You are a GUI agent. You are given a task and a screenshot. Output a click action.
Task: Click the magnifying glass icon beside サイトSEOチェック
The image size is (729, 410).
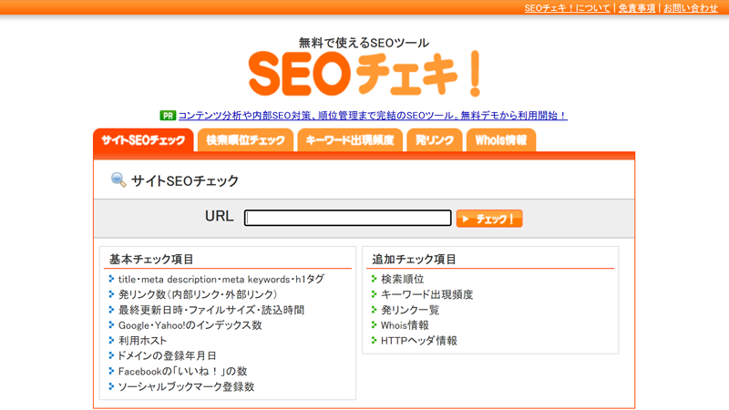(118, 179)
